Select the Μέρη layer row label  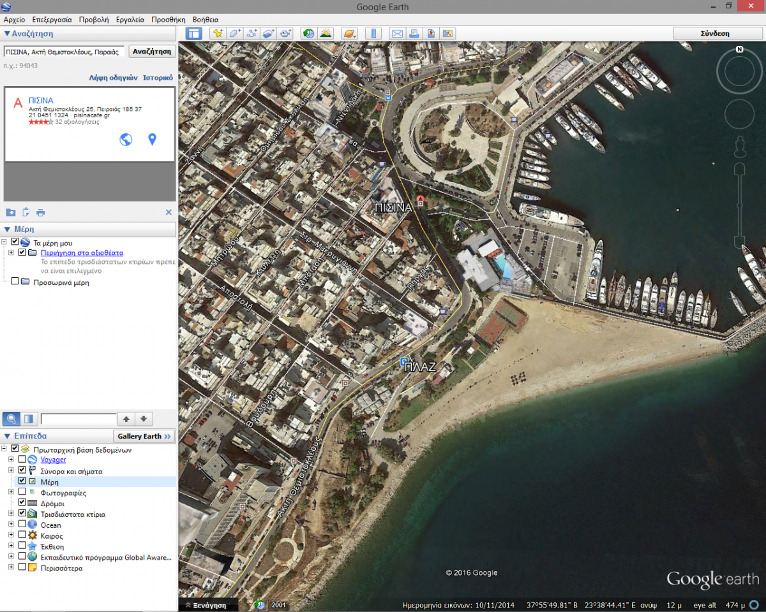coord(50,482)
